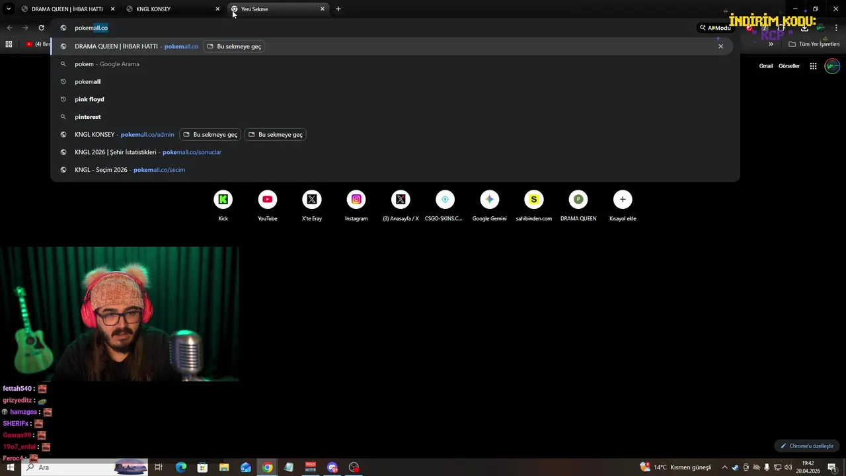Switch to the DRAMA QUEEN | İHBAR HATTI tab

[x=67, y=9]
